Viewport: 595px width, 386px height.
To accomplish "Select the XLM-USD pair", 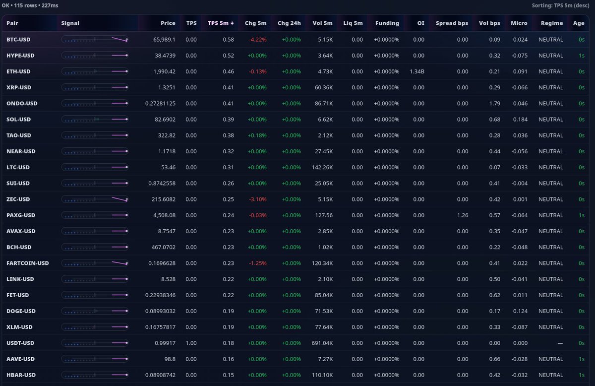I will (x=19, y=327).
